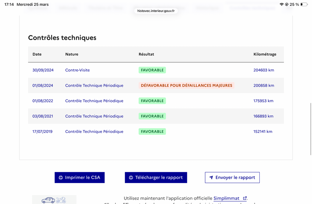Tap the histovec.interieur.gouv.fr address bar
Screen dimensions: 312x204
pos(156,11)
